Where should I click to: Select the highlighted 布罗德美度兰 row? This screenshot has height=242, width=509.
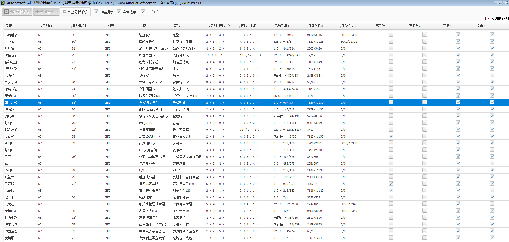[149, 103]
